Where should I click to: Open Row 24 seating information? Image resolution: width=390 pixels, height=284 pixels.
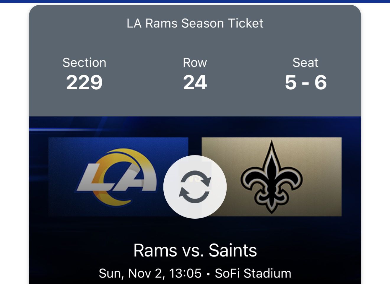pyautogui.click(x=195, y=74)
